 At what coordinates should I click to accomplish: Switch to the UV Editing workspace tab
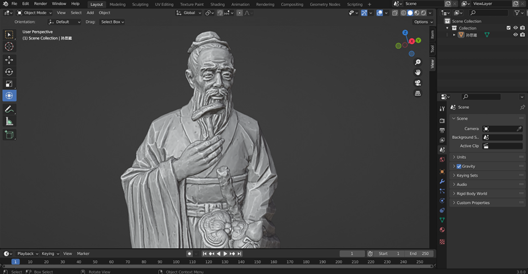(x=164, y=4)
